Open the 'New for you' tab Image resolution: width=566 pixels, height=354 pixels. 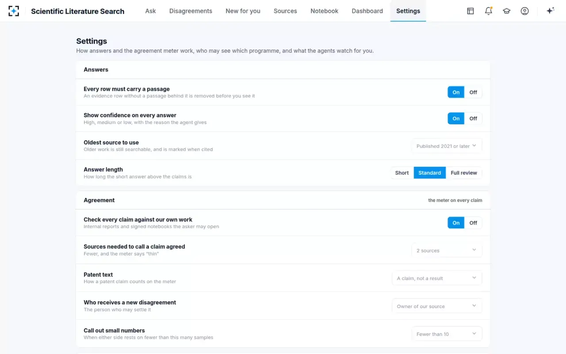click(x=243, y=11)
